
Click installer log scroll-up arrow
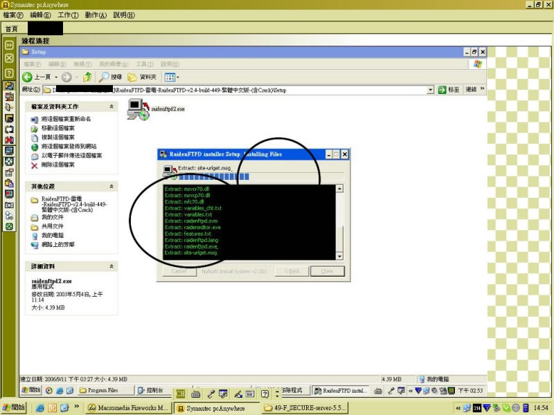click(339, 188)
